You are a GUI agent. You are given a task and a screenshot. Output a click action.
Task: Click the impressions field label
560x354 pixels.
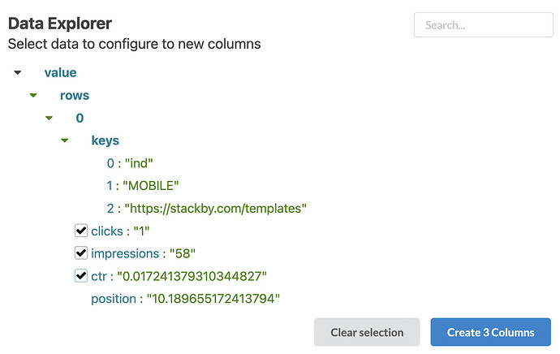[125, 253]
